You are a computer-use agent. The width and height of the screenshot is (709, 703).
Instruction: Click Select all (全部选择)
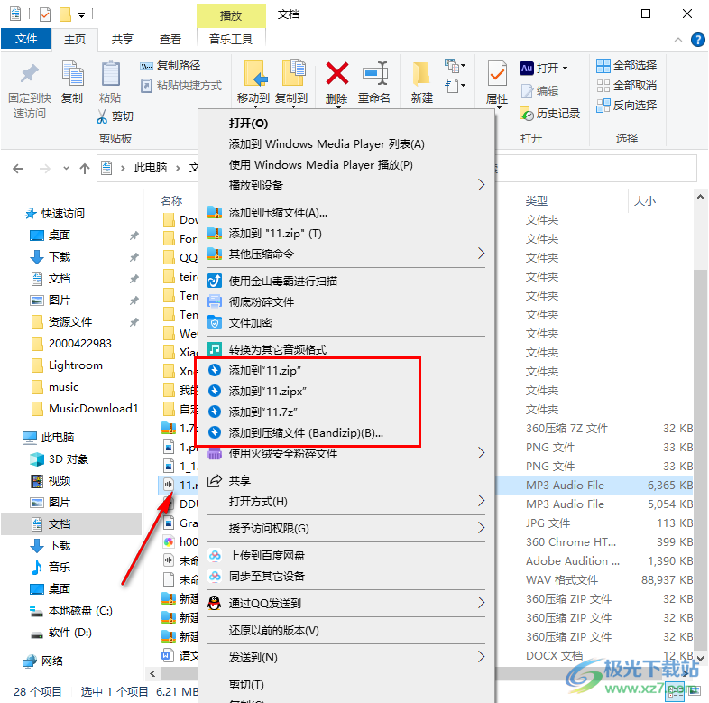[x=626, y=66]
